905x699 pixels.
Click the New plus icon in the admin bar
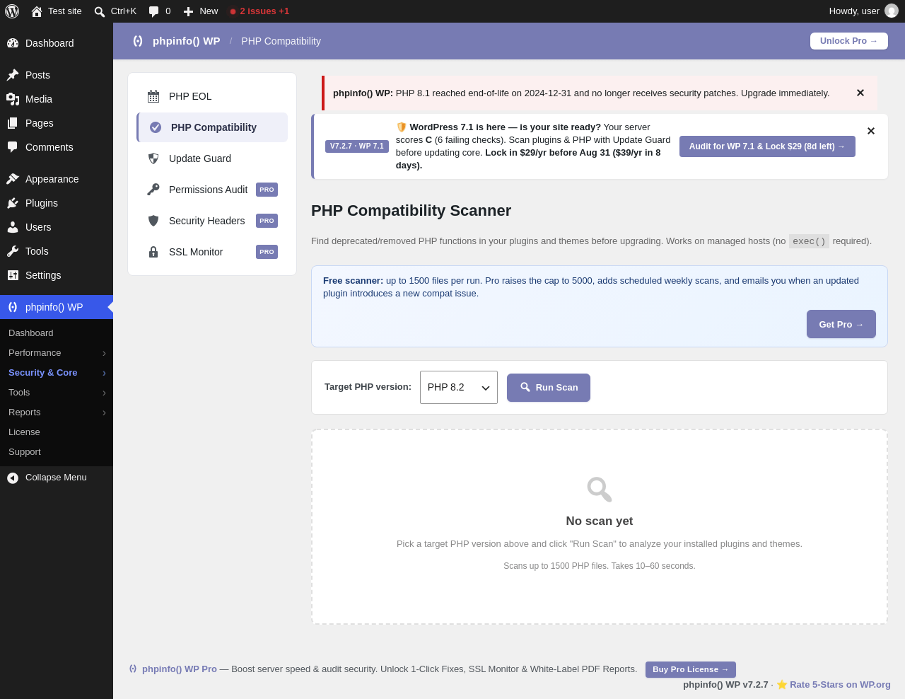tap(188, 11)
